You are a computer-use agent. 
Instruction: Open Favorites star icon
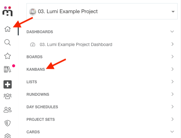tap(7, 56)
